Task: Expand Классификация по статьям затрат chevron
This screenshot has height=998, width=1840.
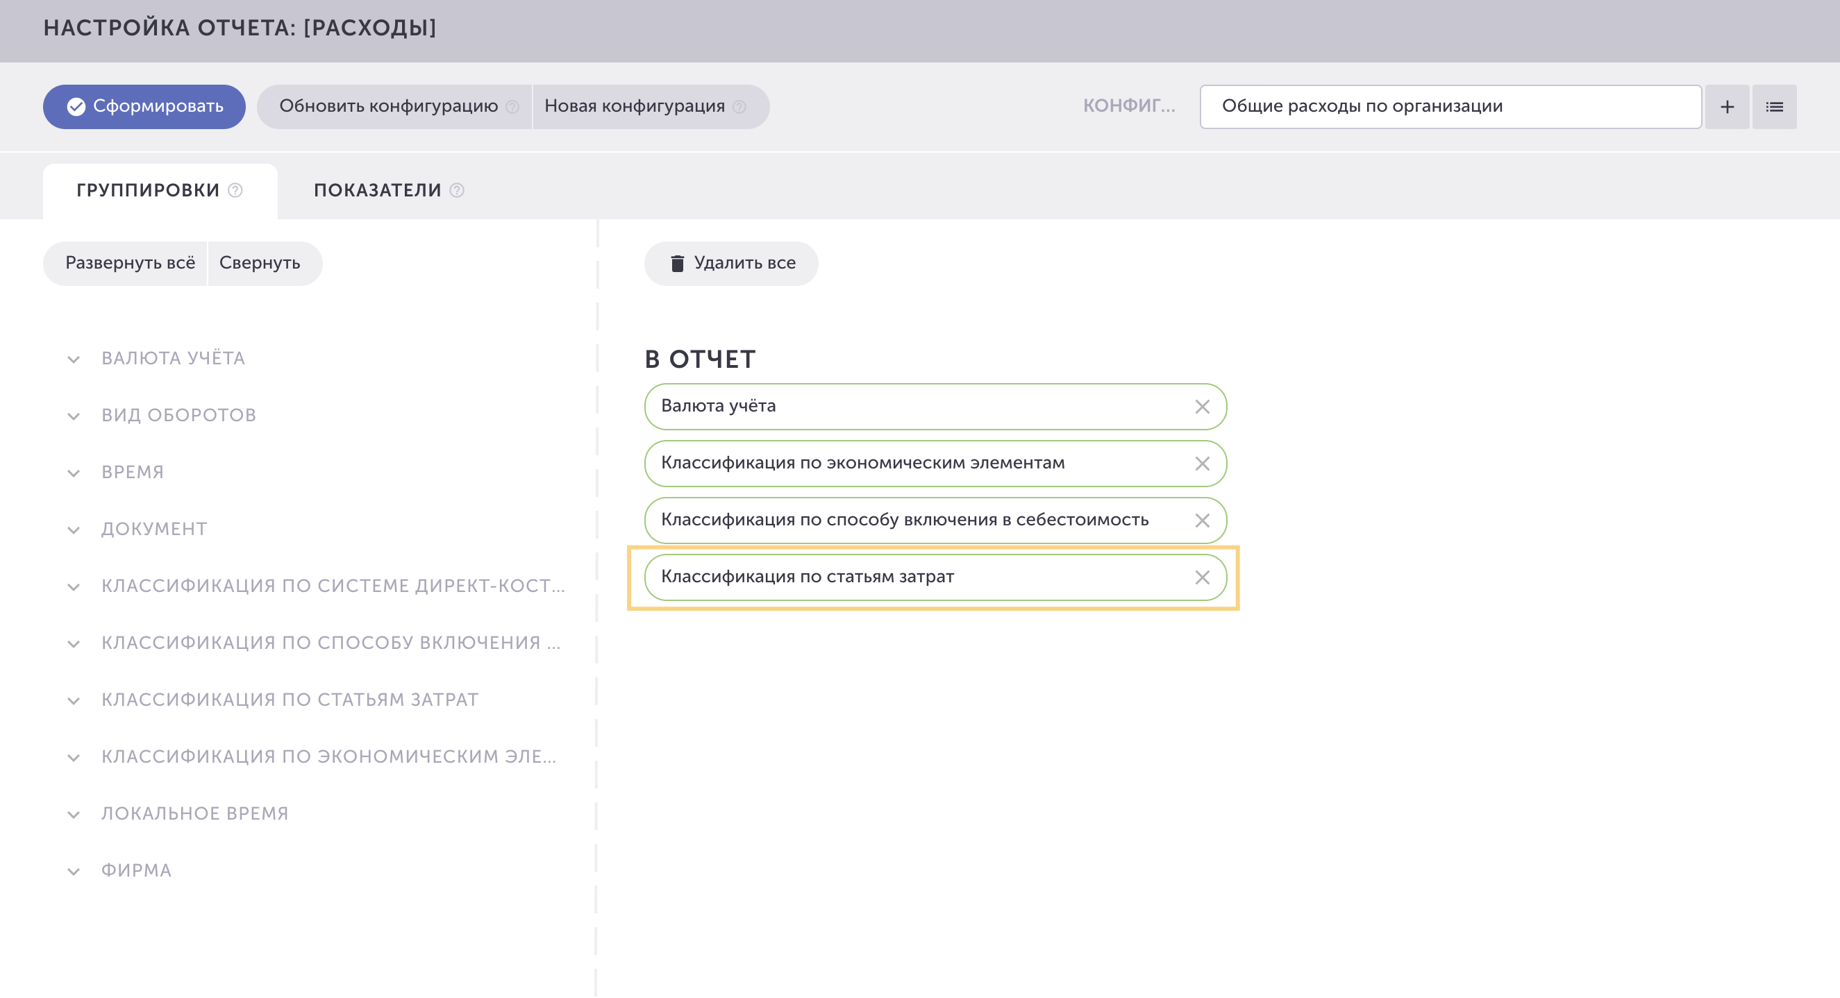Action: click(x=73, y=701)
